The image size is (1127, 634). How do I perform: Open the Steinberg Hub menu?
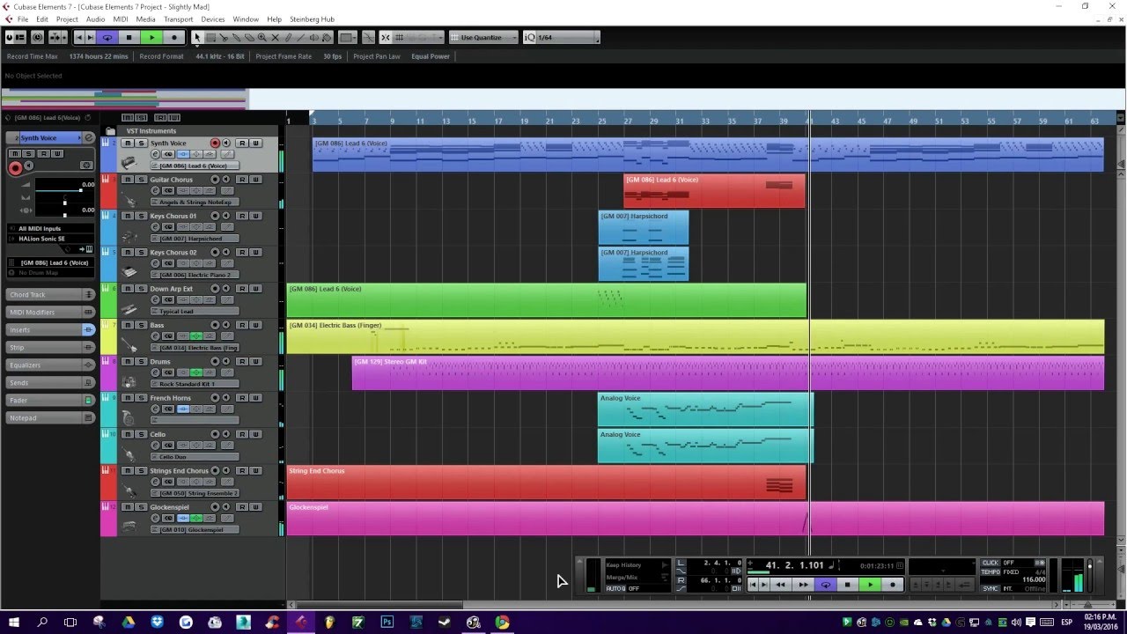[312, 19]
